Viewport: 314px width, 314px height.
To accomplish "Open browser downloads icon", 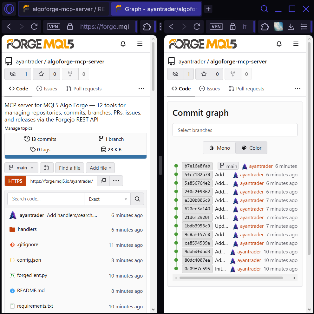I will click(x=291, y=27).
